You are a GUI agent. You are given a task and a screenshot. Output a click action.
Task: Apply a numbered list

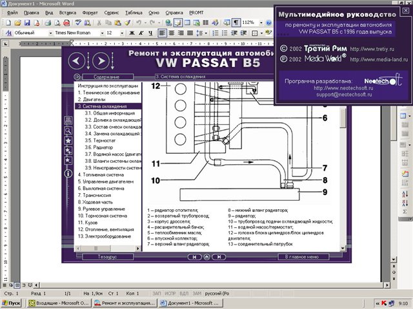coord(216,33)
